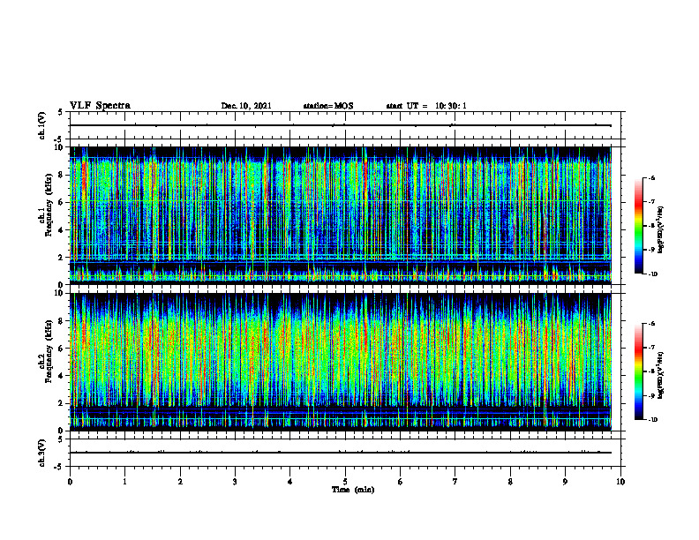Click the "8" kHz tick on ch.2 frequency axis
This screenshot has width=699, height=540.
point(61,321)
